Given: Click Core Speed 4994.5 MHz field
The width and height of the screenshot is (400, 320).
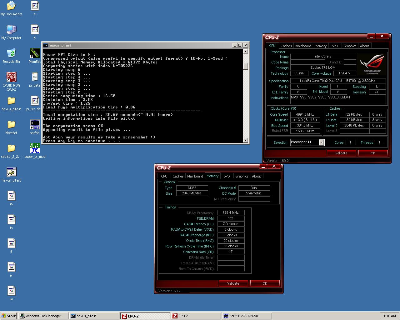Looking at the screenshot, I should 305,114.
